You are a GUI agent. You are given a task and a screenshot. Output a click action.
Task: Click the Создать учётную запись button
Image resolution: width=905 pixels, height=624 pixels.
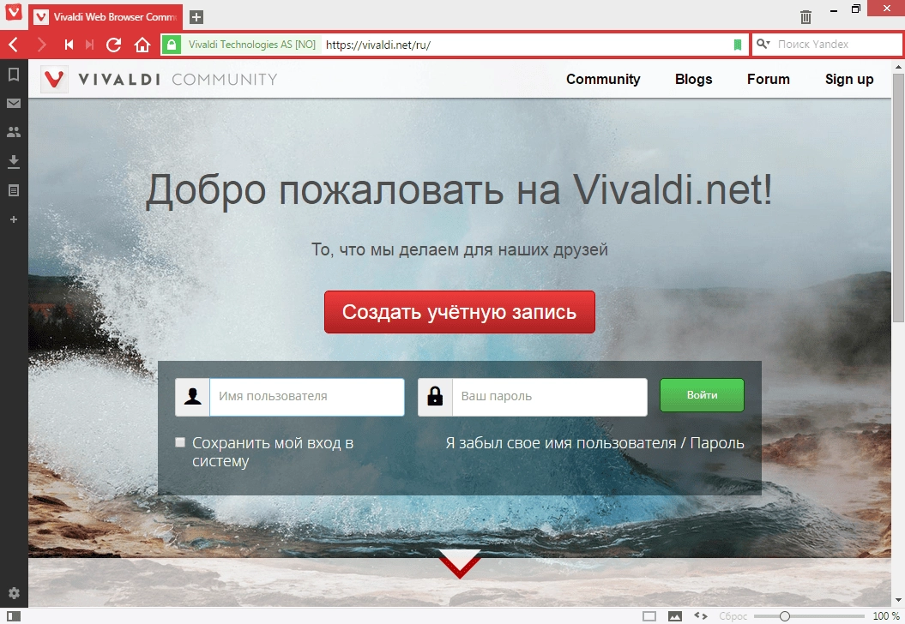coord(460,312)
